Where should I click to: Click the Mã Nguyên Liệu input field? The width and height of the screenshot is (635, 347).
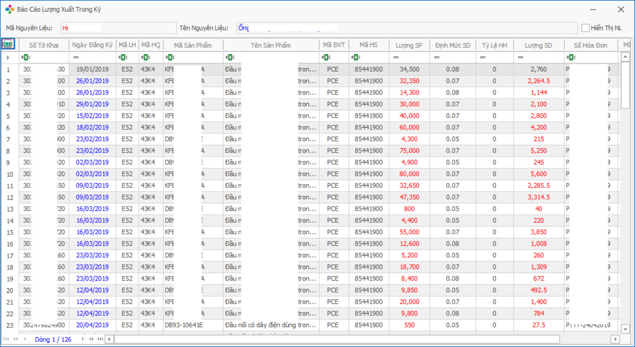[x=118, y=28]
